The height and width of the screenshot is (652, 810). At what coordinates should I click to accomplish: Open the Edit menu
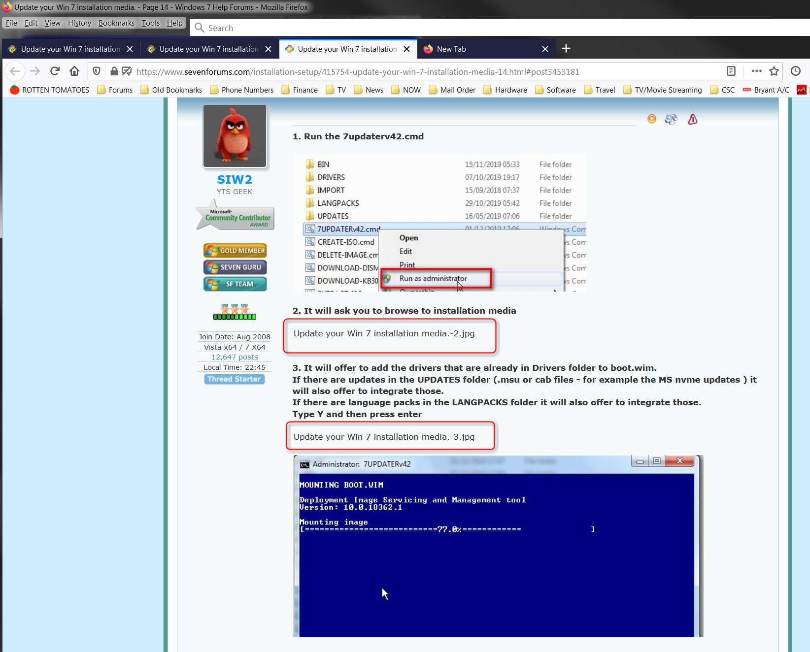coord(31,23)
